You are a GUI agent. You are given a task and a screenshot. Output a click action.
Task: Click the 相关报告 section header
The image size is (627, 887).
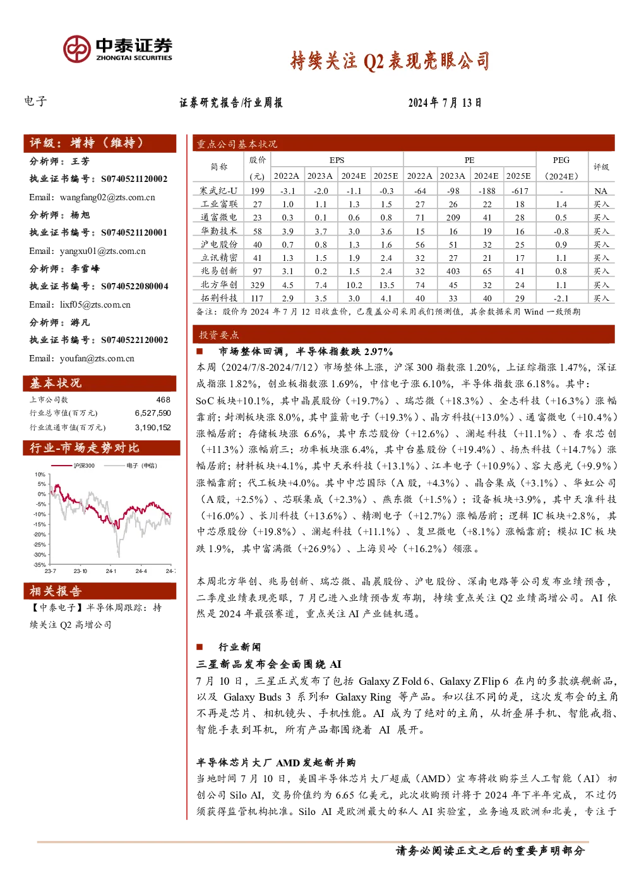coord(100,591)
